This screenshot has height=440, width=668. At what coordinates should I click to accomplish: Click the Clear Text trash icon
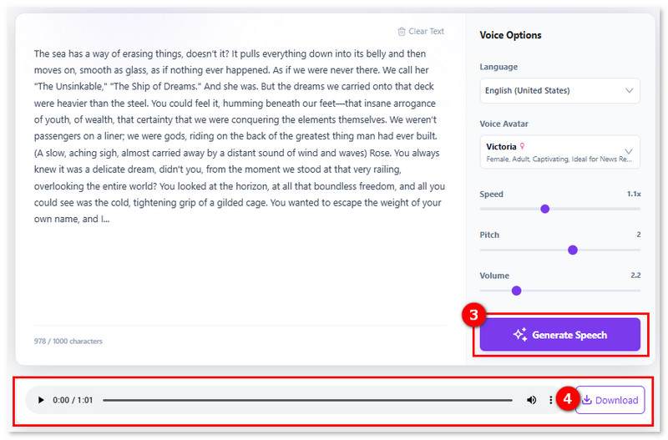(x=402, y=32)
